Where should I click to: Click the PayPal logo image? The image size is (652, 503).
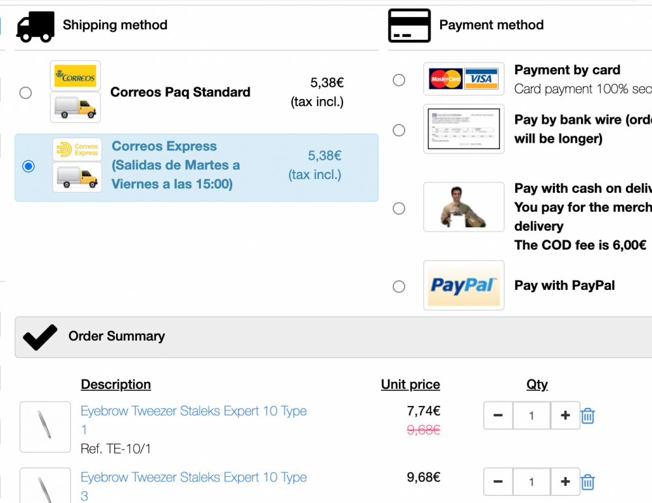tap(464, 285)
